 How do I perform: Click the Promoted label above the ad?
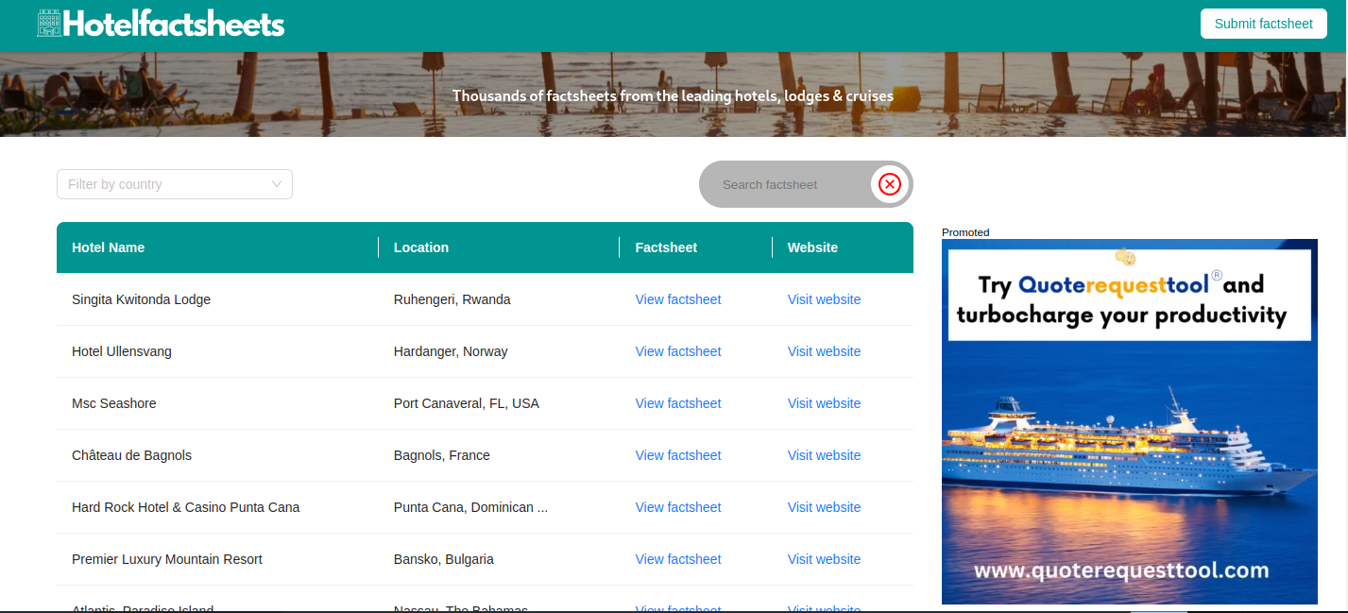[x=965, y=232]
